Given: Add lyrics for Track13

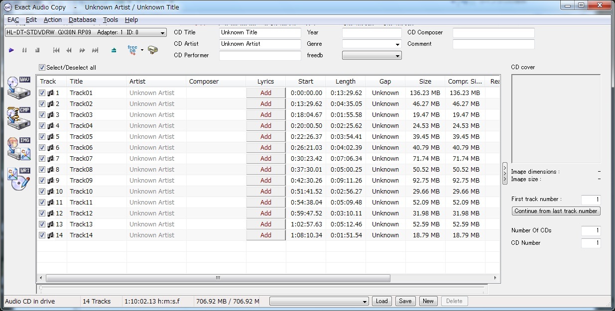Looking at the screenshot, I should (x=266, y=224).
